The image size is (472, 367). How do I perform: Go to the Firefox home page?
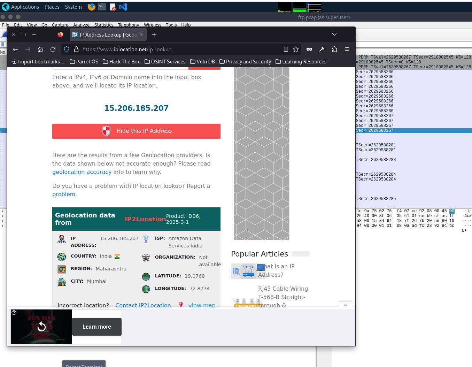click(40, 49)
